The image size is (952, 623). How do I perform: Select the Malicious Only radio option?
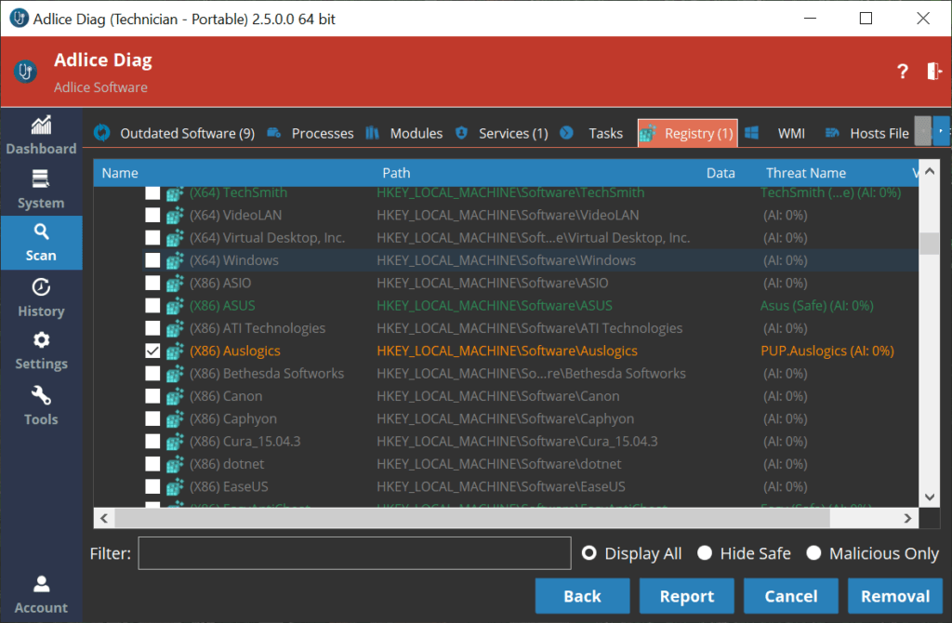click(x=814, y=553)
